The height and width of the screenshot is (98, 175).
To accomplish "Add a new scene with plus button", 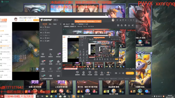I will click(60, 24).
